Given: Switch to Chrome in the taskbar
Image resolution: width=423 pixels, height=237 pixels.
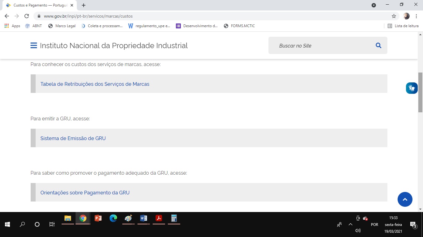Looking at the screenshot, I should pyautogui.click(x=83, y=218).
